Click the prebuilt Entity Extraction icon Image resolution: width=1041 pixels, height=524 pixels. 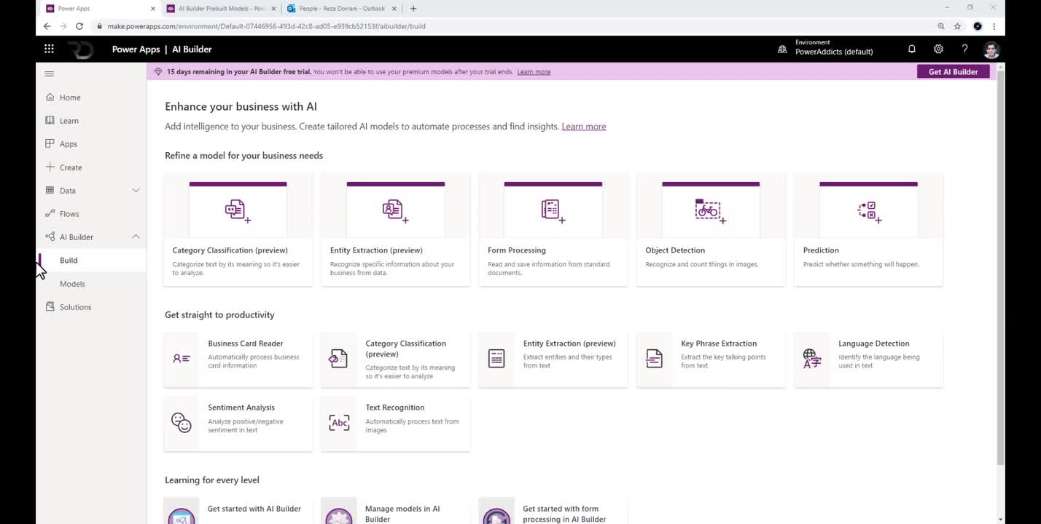pos(496,359)
